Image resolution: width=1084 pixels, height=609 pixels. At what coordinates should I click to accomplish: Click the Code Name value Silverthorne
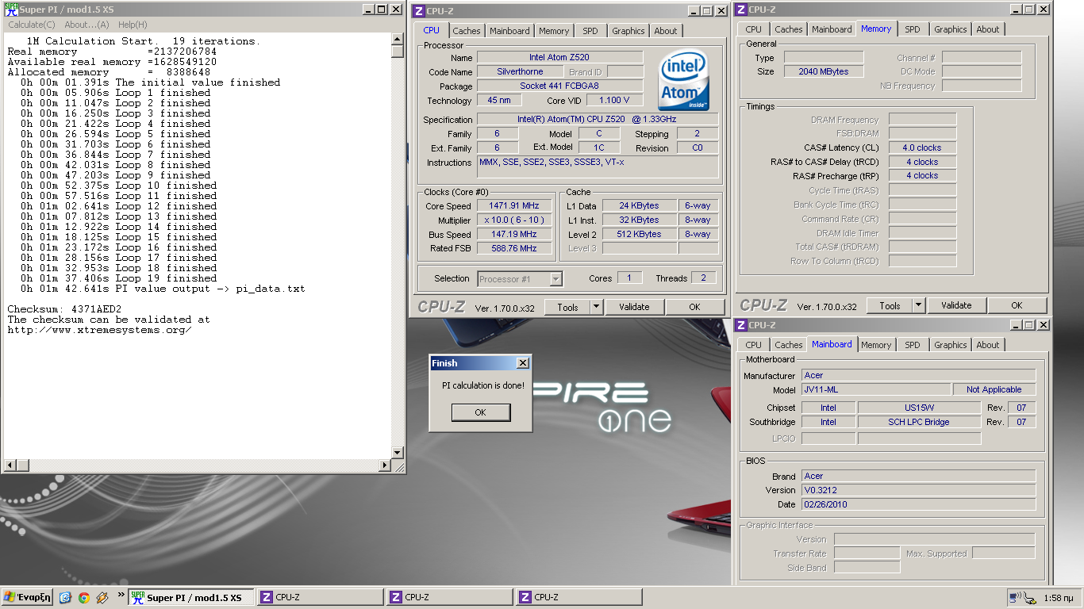coord(520,71)
